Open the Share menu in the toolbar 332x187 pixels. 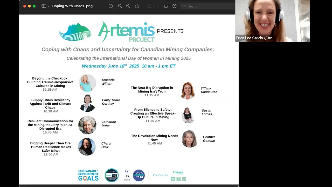[x=137, y=6]
